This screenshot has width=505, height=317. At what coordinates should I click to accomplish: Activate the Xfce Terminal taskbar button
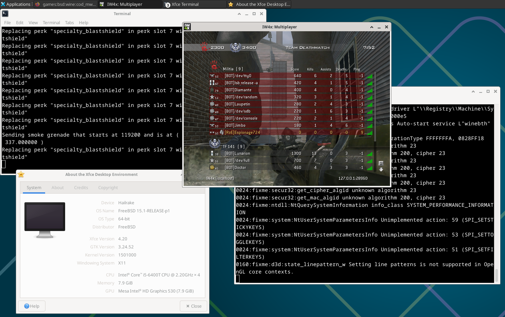point(195,4)
